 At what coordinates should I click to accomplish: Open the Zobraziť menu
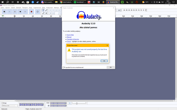pyautogui.click(x=18, y=8)
